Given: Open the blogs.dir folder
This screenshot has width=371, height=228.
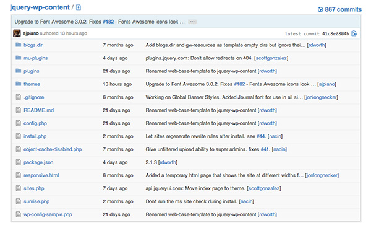Looking at the screenshot, I should pyautogui.click(x=33, y=45).
